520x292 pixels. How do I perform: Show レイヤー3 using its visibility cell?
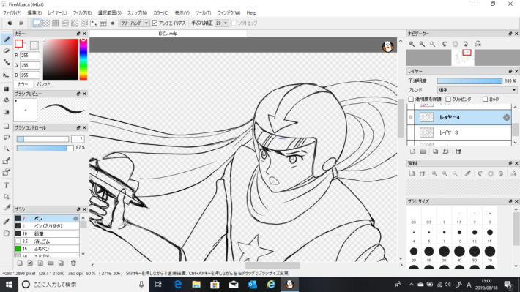(411, 132)
